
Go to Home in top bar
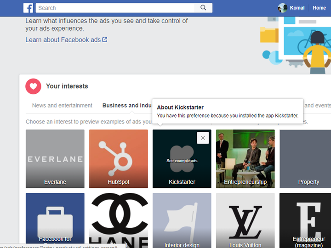click(x=319, y=8)
